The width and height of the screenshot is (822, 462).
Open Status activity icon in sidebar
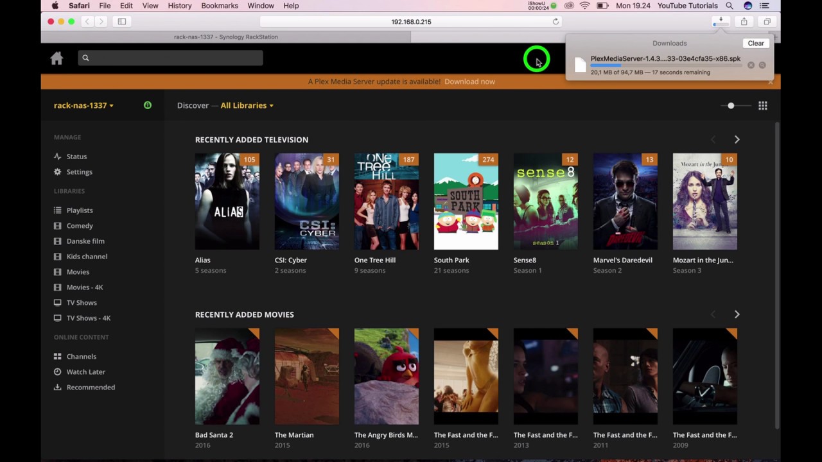point(58,157)
